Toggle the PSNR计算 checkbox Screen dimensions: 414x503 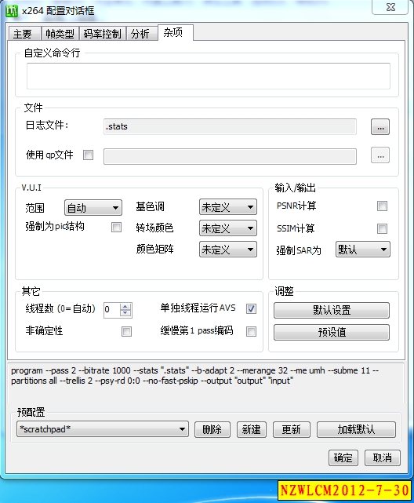tap(382, 206)
